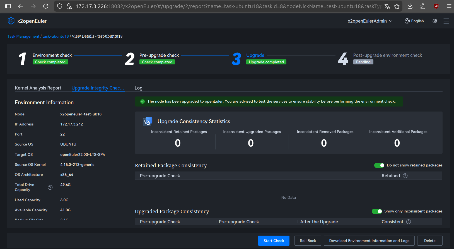
Task: Reload the page with browser refresh
Action: click(46, 6)
